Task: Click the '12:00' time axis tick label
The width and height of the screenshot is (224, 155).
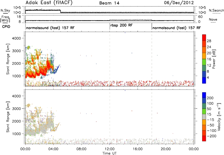Action: click(109, 149)
